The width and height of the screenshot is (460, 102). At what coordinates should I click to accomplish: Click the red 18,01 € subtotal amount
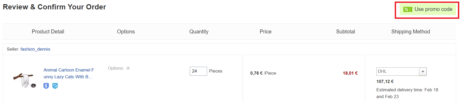(x=350, y=73)
